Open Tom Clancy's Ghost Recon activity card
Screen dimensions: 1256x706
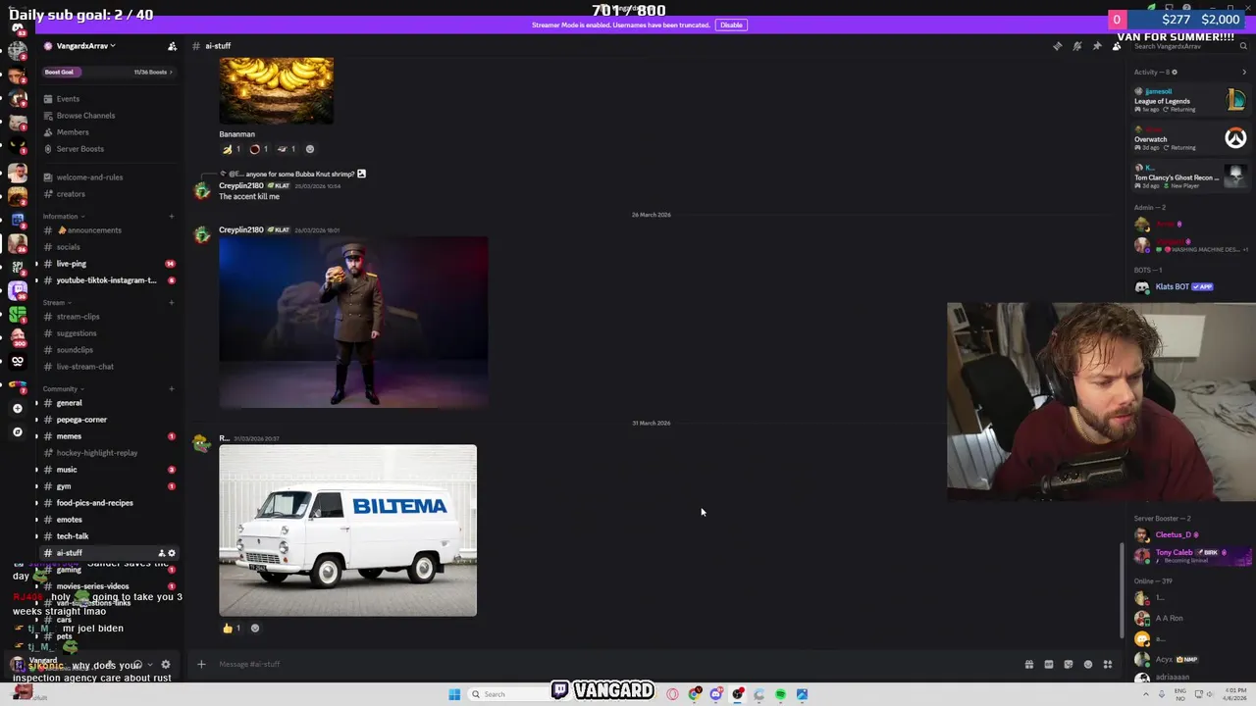point(1189,176)
